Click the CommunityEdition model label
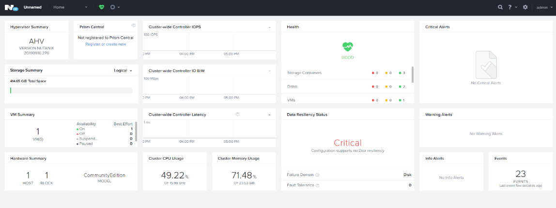556x208 pixels. tap(104, 175)
